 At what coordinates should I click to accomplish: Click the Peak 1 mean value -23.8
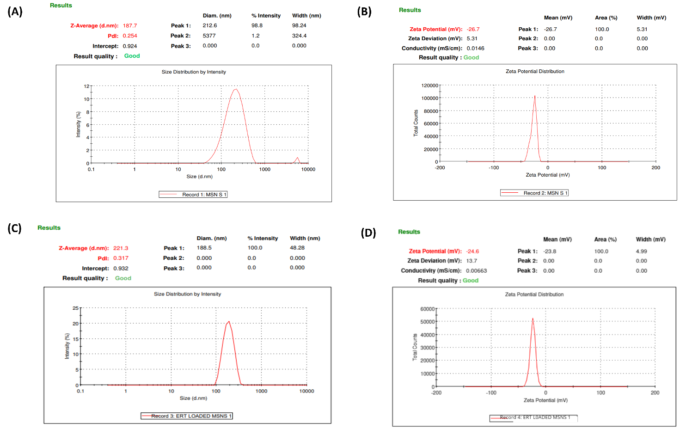pyautogui.click(x=550, y=251)
